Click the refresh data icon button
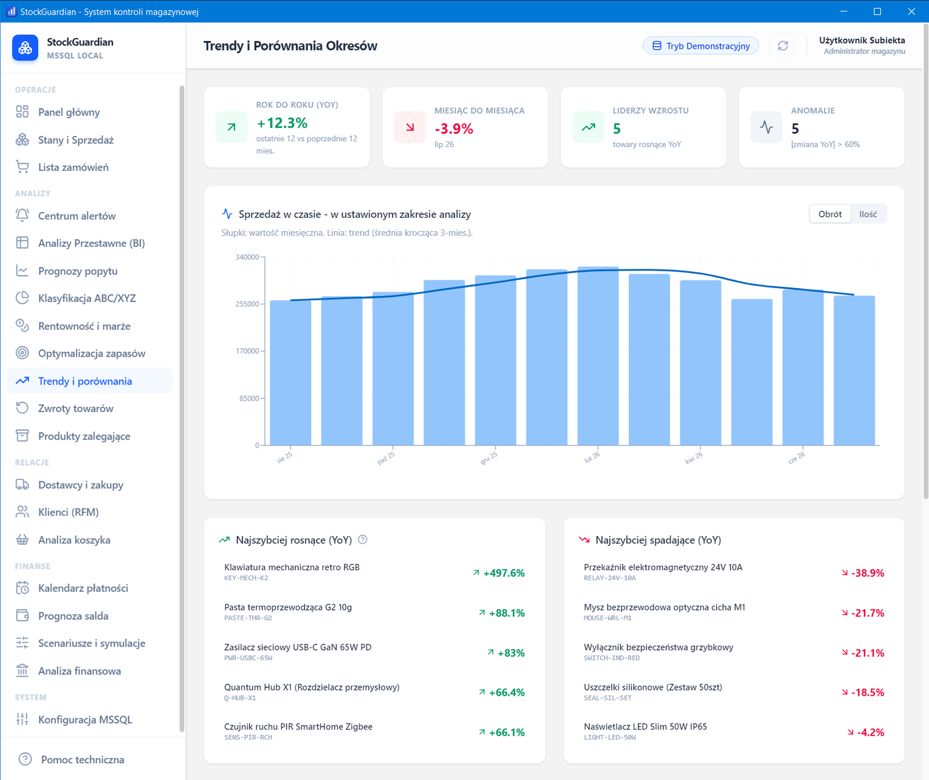This screenshot has width=929, height=780. point(783,46)
